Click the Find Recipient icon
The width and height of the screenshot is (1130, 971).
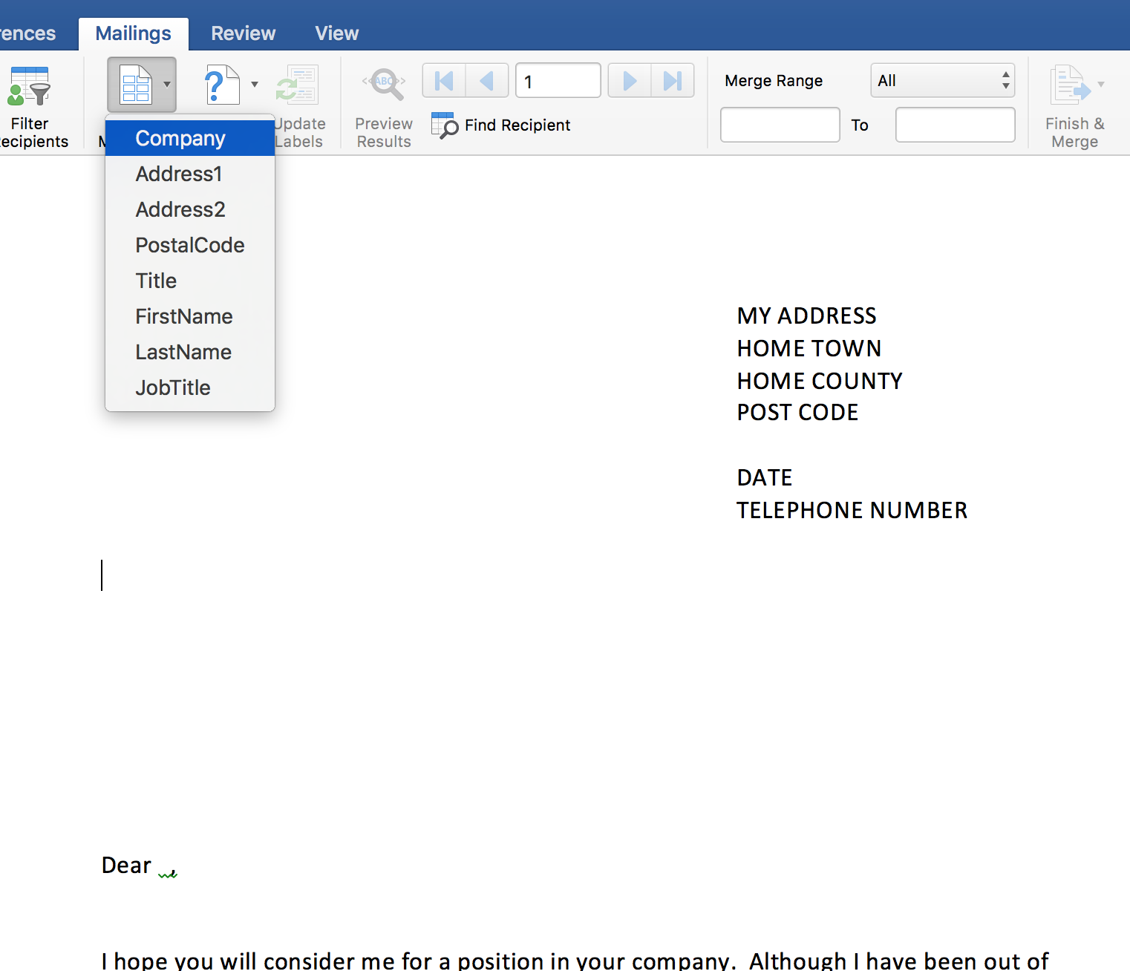click(444, 125)
